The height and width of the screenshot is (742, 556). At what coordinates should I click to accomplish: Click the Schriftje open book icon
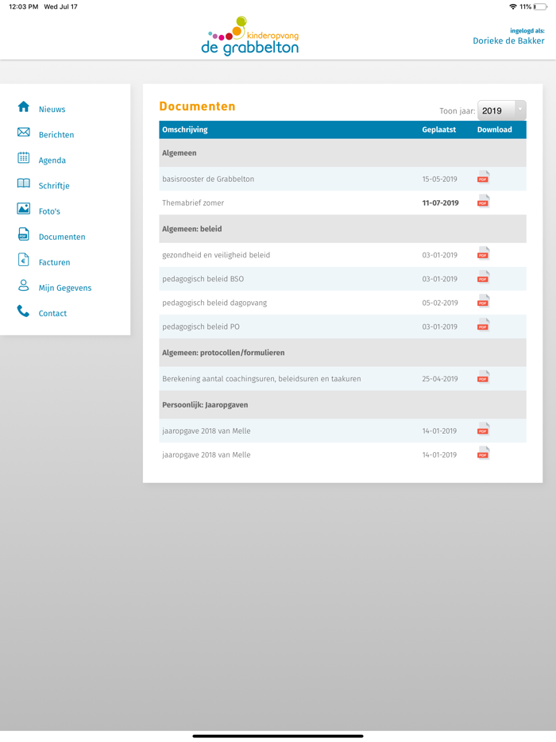24,184
